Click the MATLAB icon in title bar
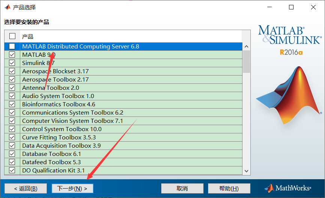This screenshot has width=325, height=198. (7, 7)
